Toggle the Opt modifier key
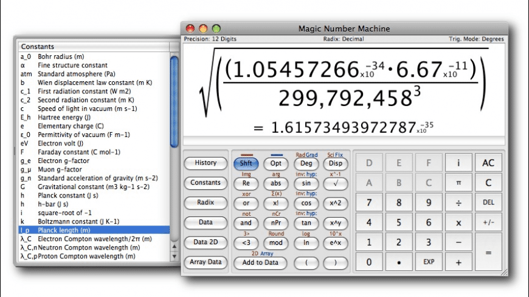Viewport: 529px width, 297px height. (x=275, y=164)
